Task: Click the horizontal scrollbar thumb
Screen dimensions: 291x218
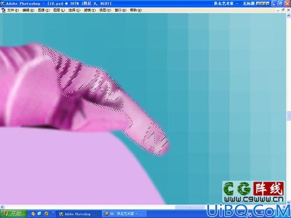Action: pyautogui.click(x=190, y=207)
